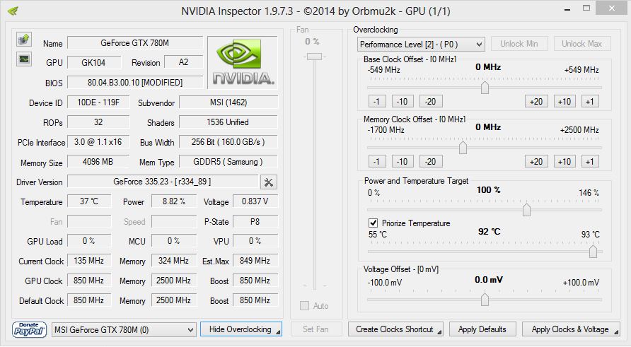The image size is (631, 347).
Task: Click +1 under Memory Clock Offset
Action: (x=590, y=161)
